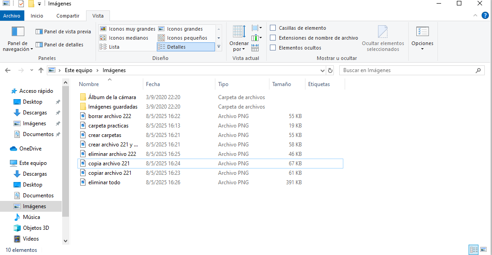Image resolution: width=492 pixels, height=255 pixels.
Task: Open the Compartir ribbon tab
Action: point(68,16)
